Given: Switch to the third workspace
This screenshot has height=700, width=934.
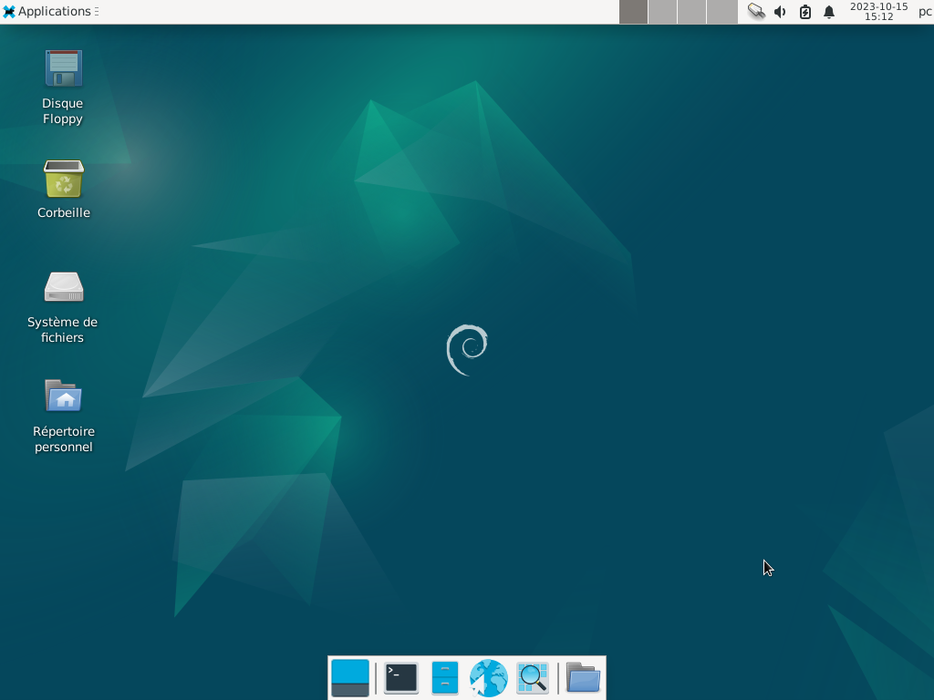Looking at the screenshot, I should pyautogui.click(x=691, y=12).
